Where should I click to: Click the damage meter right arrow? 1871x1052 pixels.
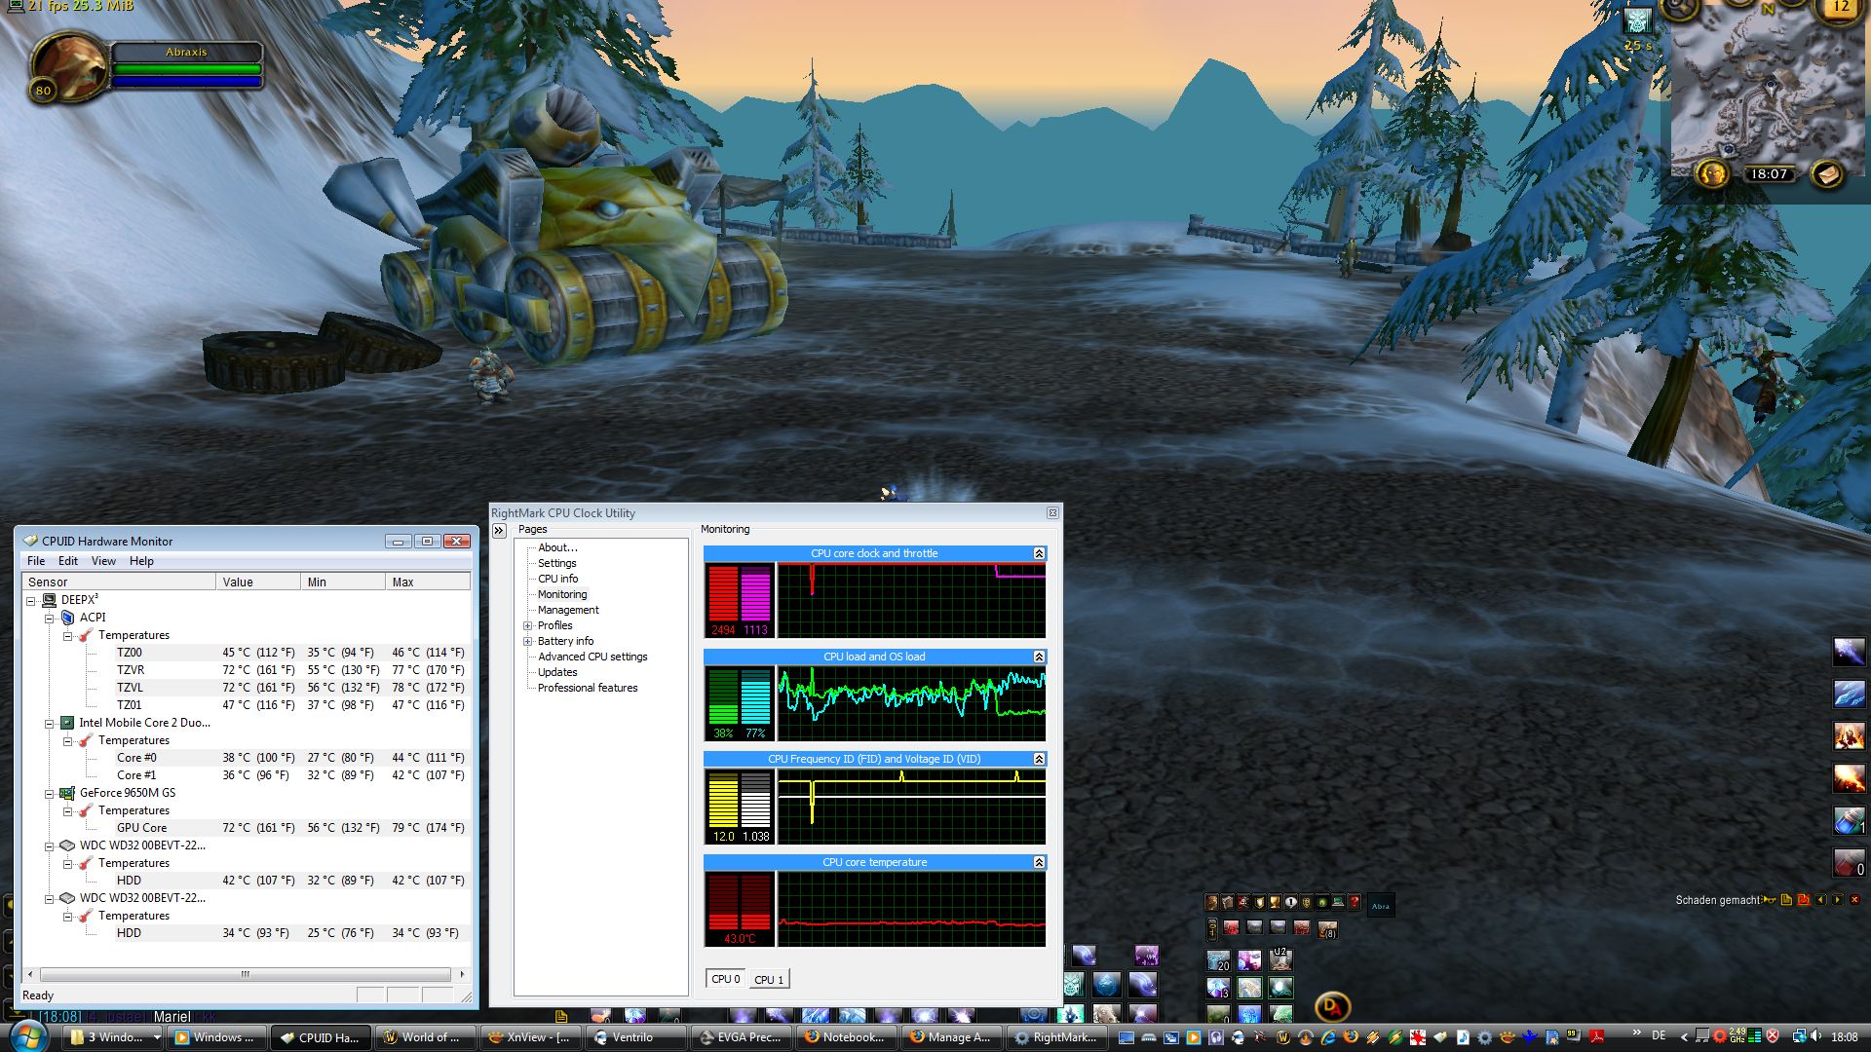click(1837, 900)
